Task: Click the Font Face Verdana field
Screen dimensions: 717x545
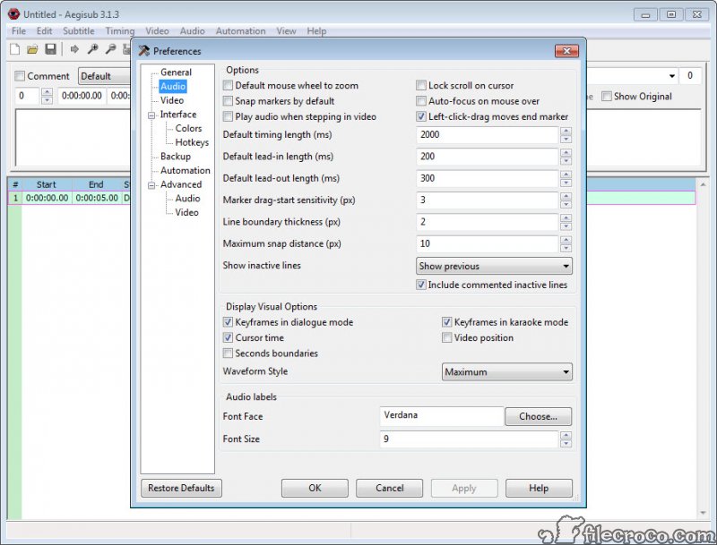Action: pos(442,416)
